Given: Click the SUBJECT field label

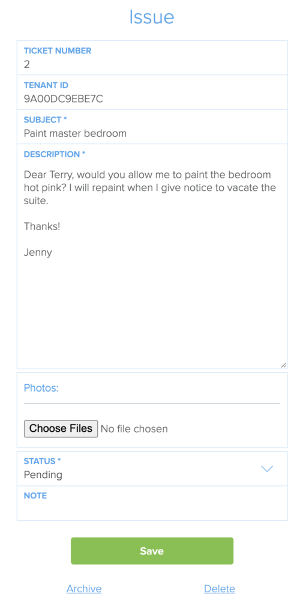Looking at the screenshot, I should (x=45, y=120).
